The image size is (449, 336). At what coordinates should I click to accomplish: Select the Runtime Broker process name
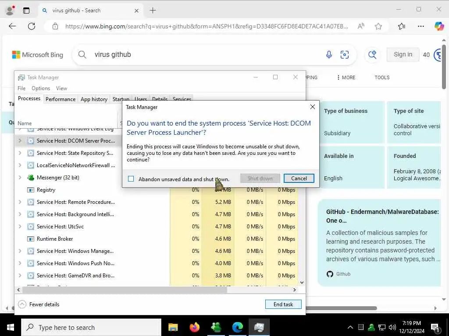coord(55,239)
